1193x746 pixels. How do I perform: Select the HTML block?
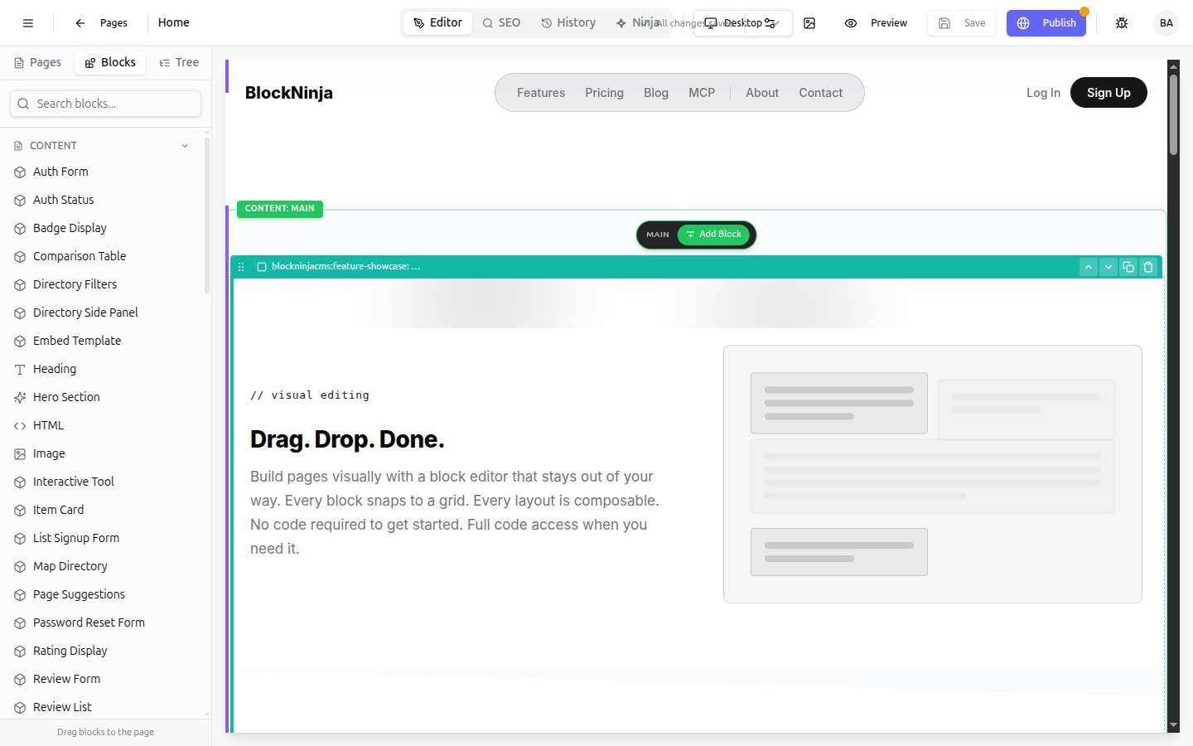pyautogui.click(x=104, y=425)
